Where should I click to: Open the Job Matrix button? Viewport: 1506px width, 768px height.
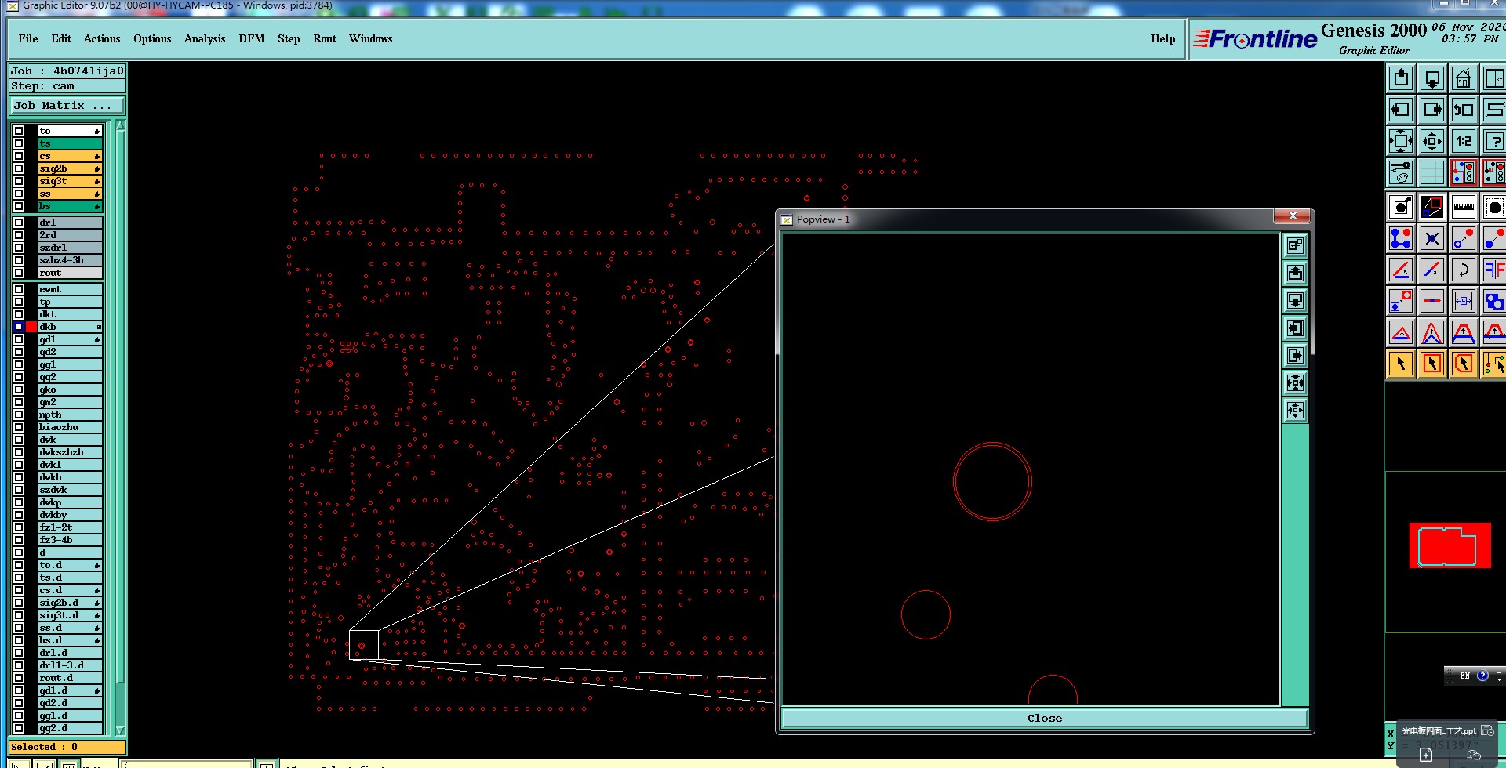point(67,105)
